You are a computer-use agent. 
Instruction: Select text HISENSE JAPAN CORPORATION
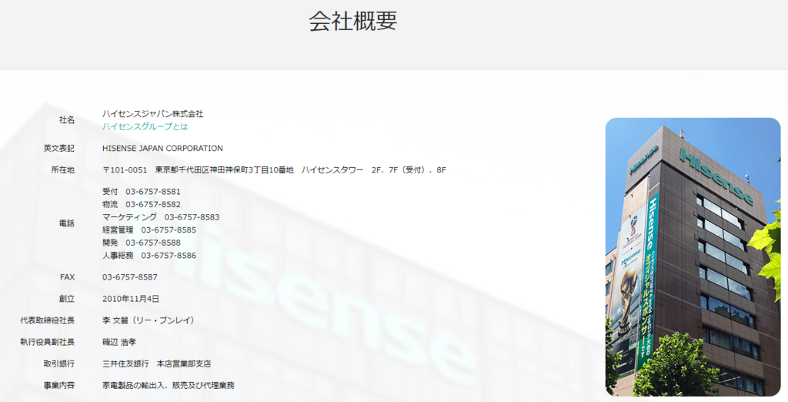coord(162,149)
